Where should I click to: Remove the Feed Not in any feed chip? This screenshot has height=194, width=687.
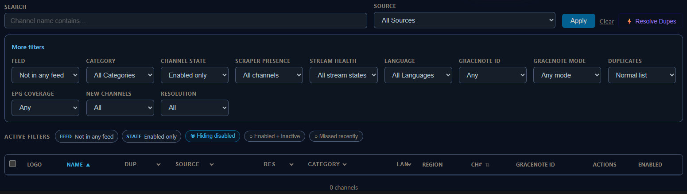pyautogui.click(x=86, y=136)
